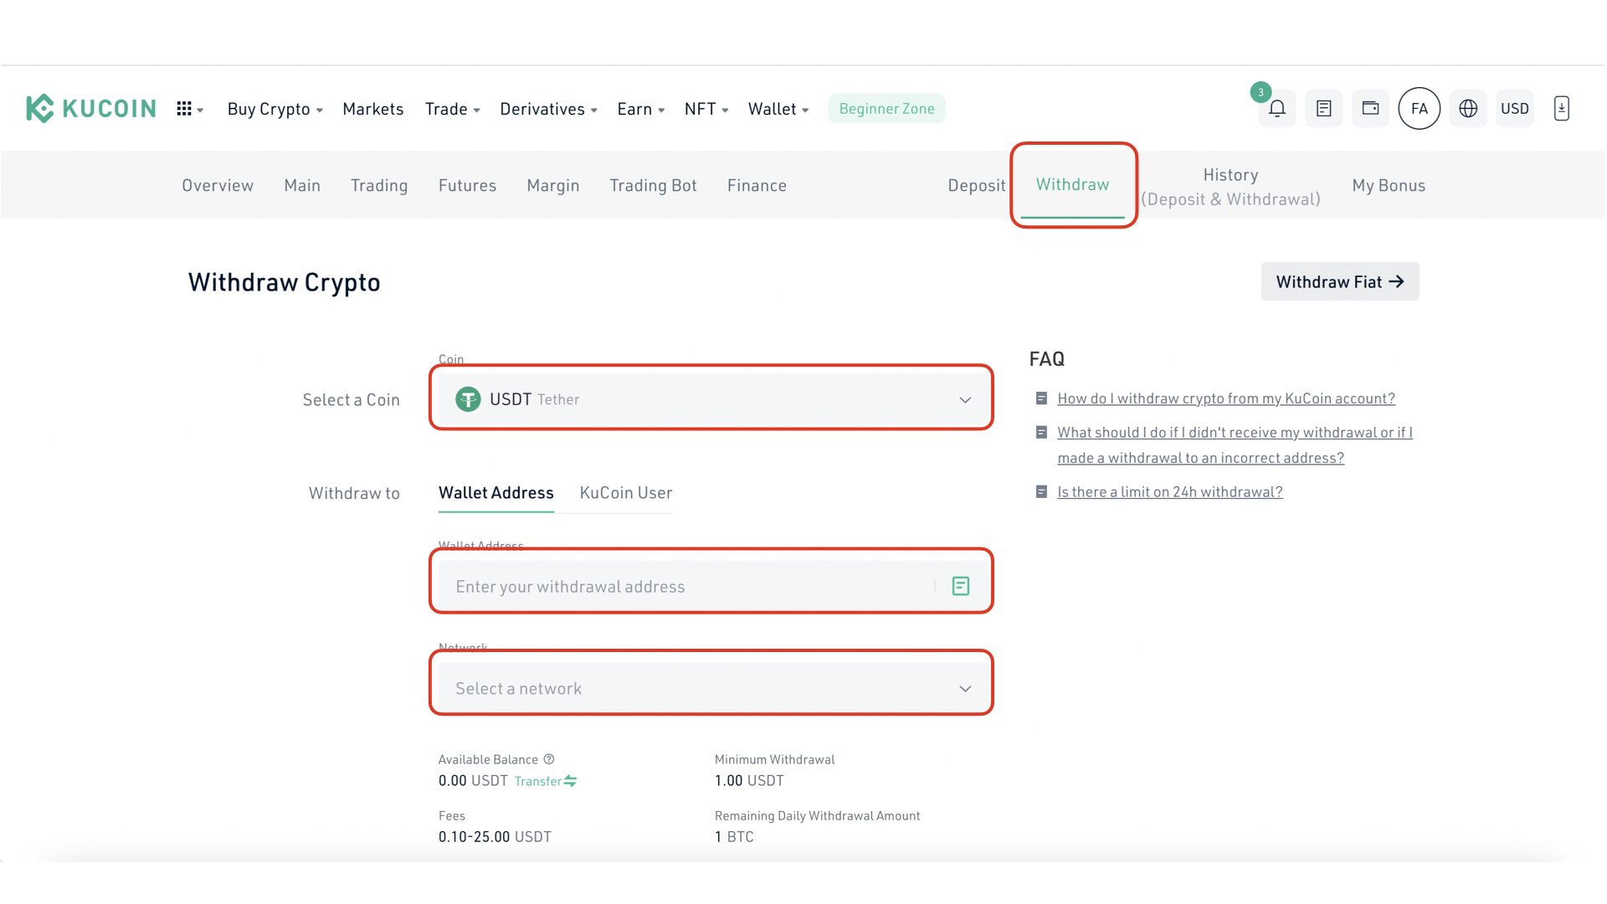Click Withdraw Fiat button
The image size is (1607, 904).
(1340, 280)
